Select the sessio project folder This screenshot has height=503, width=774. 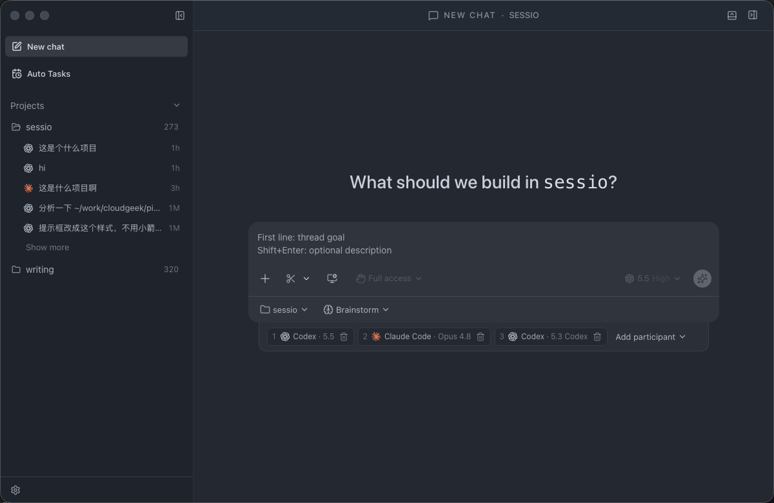97,127
